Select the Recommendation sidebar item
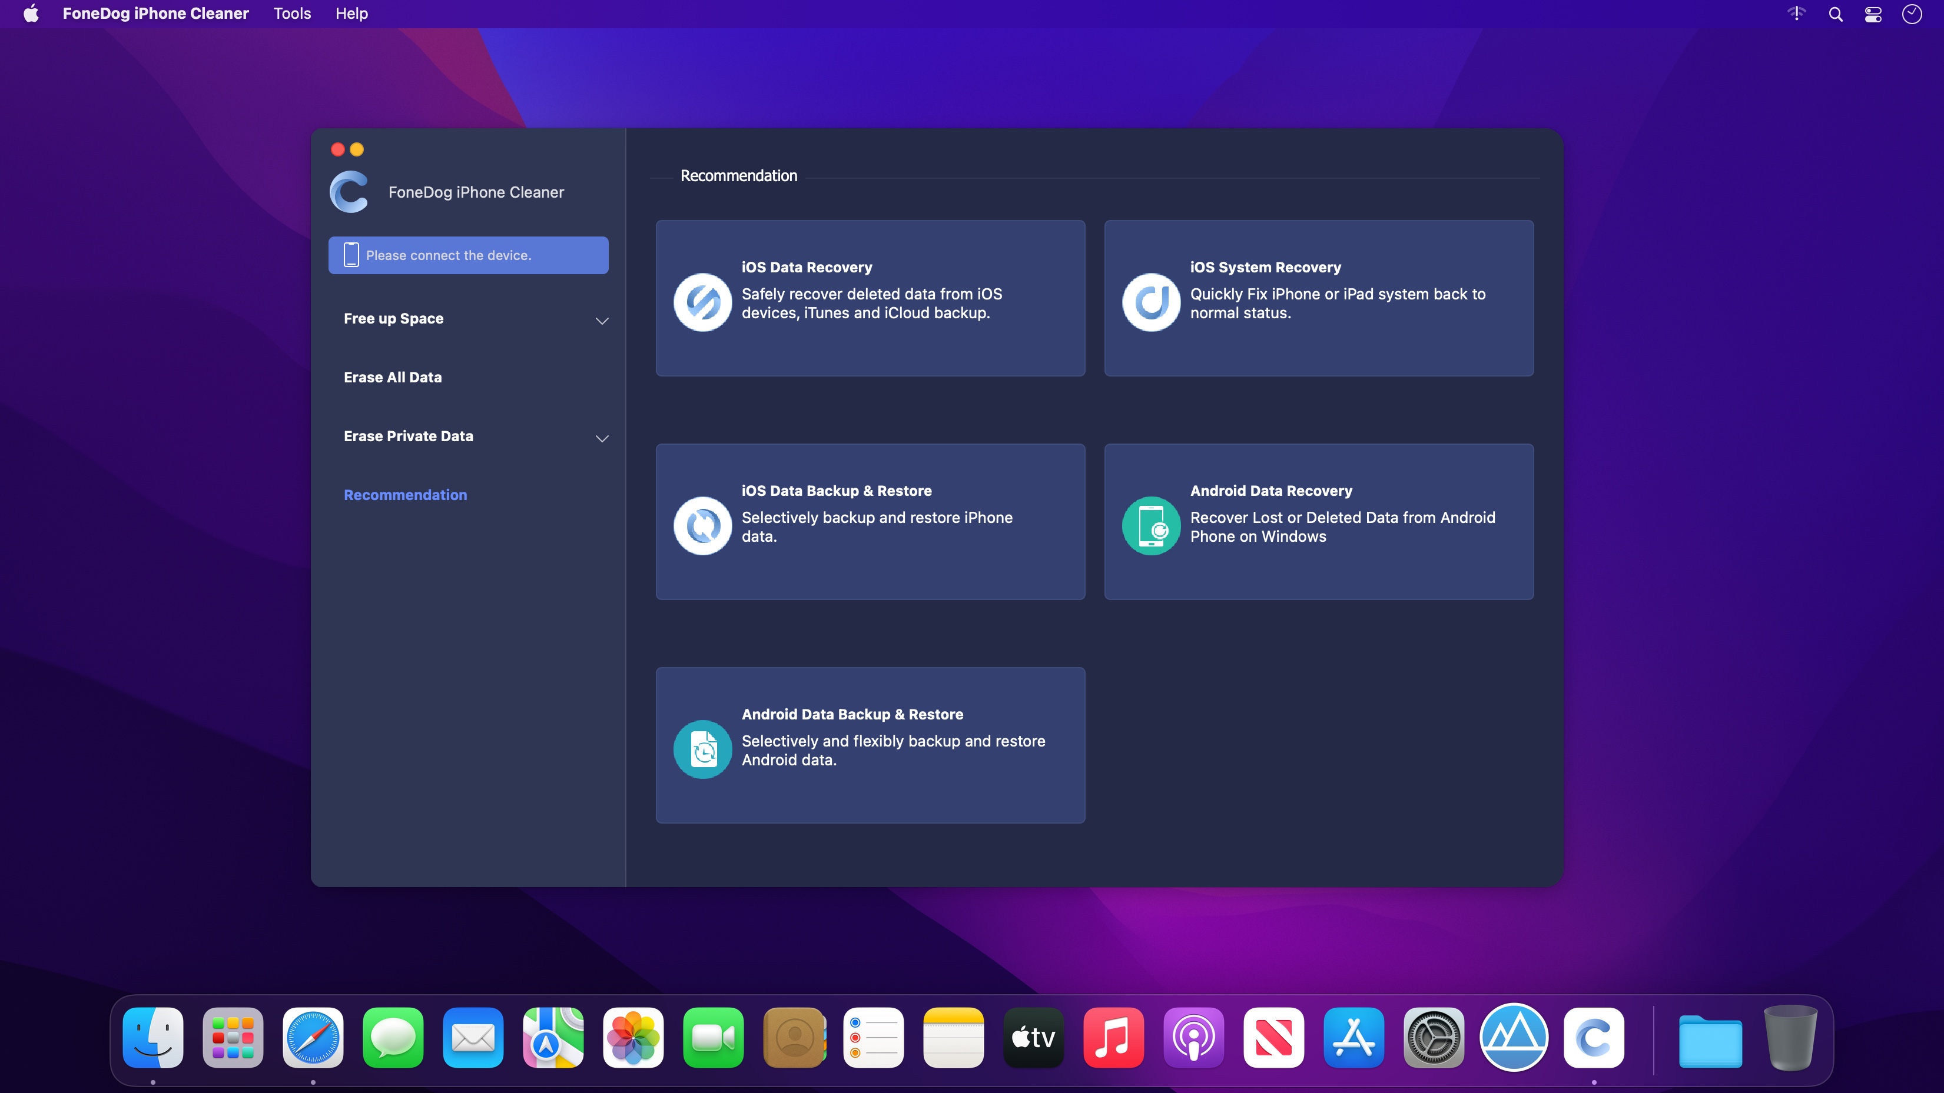 pyautogui.click(x=404, y=494)
